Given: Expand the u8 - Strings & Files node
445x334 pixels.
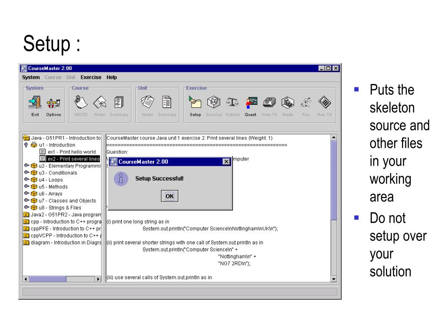Looking at the screenshot, I should pyautogui.click(x=27, y=207).
